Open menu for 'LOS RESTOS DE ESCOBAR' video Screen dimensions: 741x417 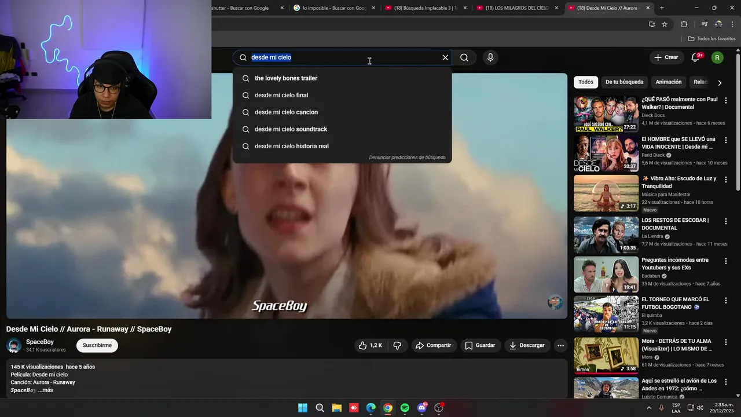pos(726,221)
